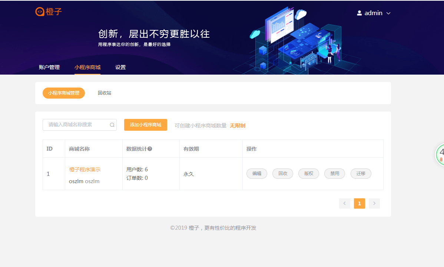Expand the admin dropdown chevron
This screenshot has height=267, width=444.
(x=388, y=13)
